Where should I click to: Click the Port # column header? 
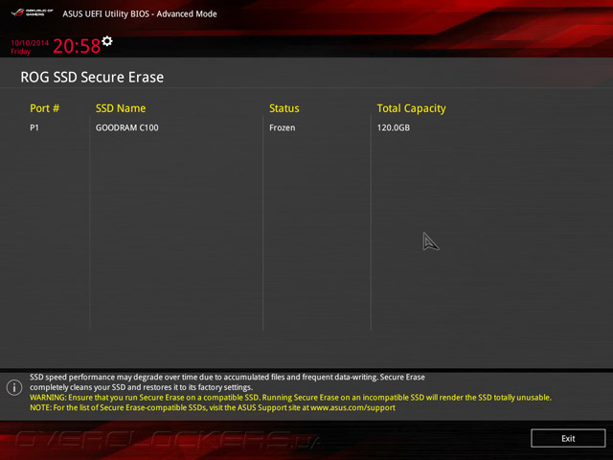coord(45,108)
